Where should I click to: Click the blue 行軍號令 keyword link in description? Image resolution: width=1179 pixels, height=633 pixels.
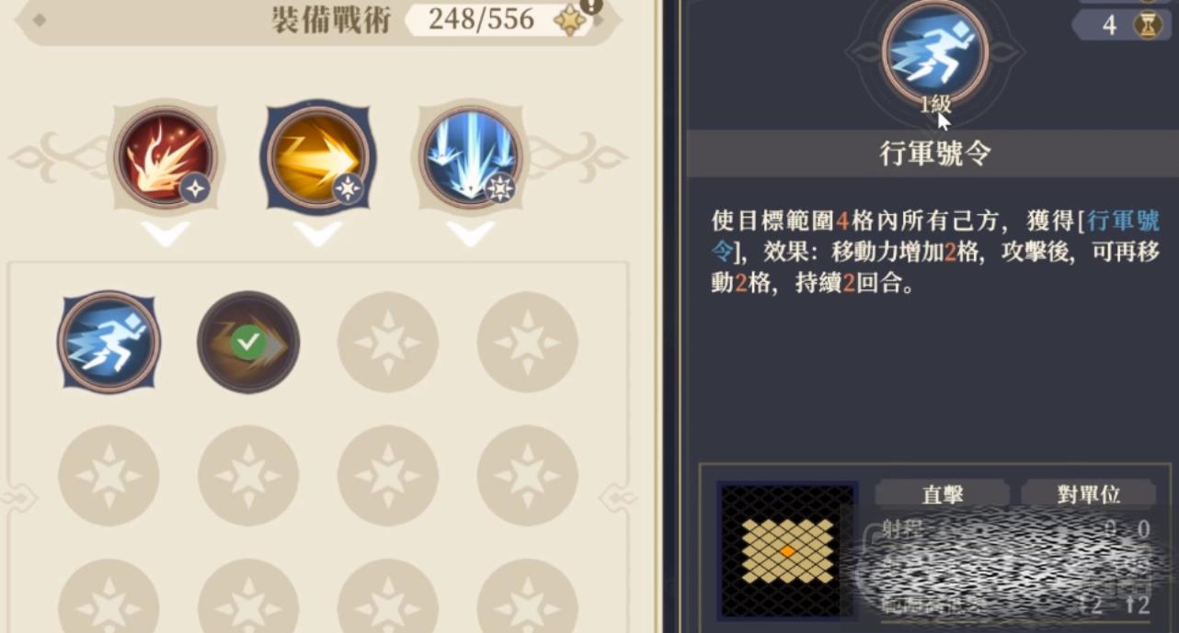tap(936, 235)
